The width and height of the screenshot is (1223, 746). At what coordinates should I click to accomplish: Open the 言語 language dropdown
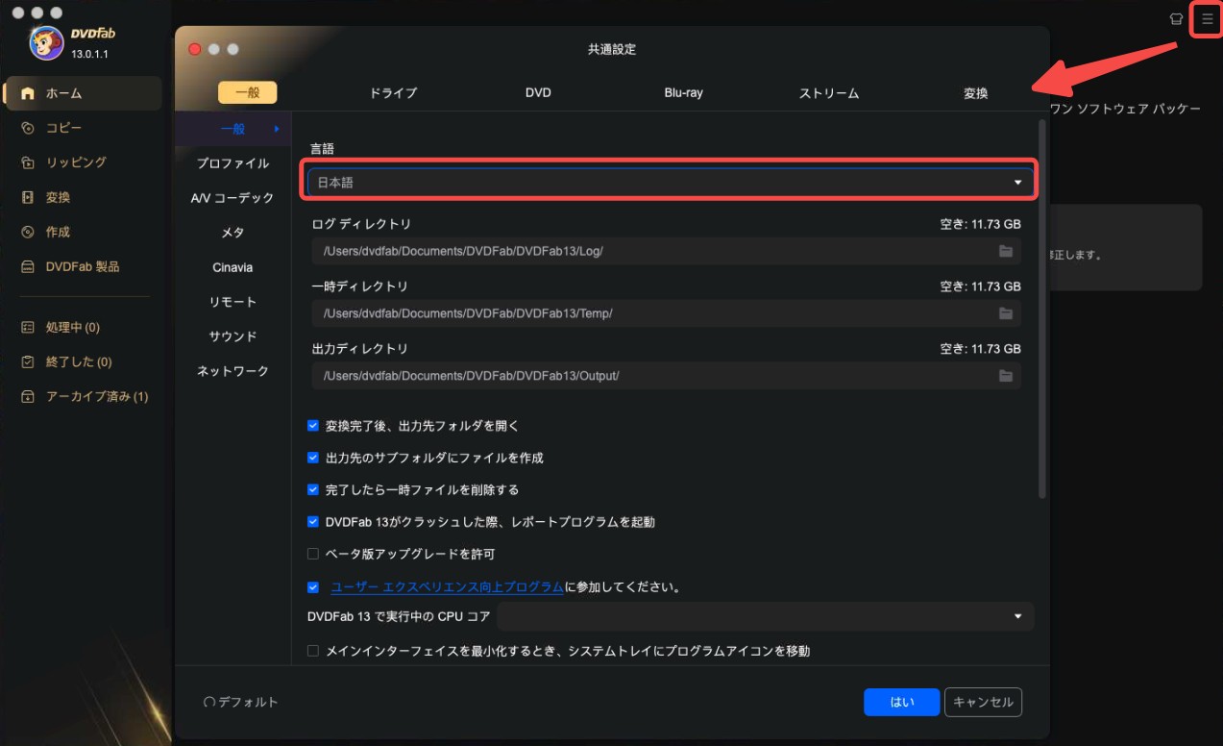pos(671,182)
